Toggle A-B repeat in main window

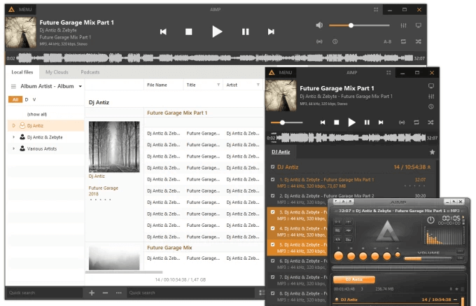[387, 41]
